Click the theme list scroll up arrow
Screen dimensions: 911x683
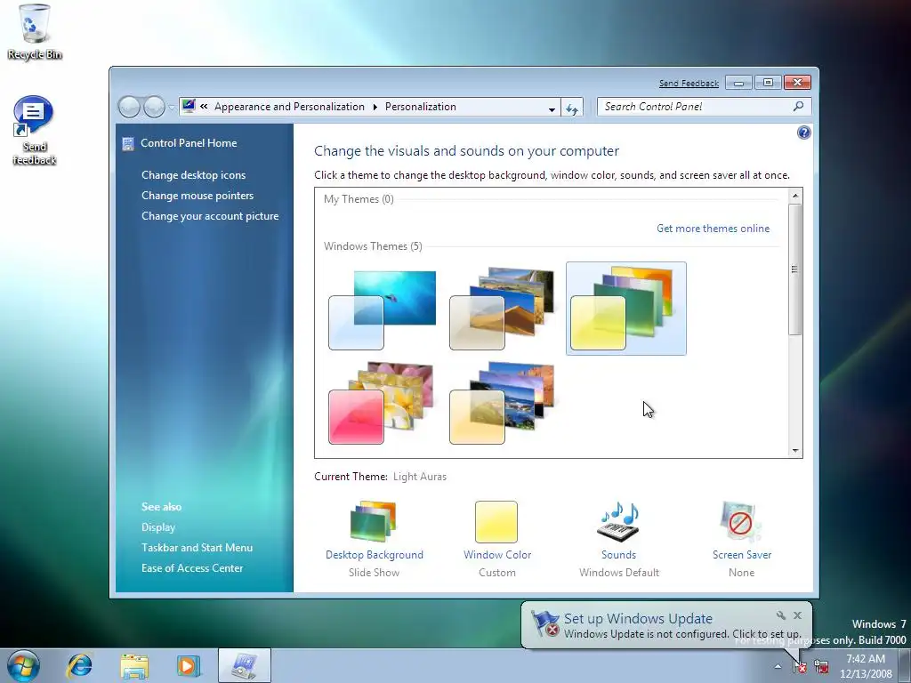pyautogui.click(x=795, y=196)
